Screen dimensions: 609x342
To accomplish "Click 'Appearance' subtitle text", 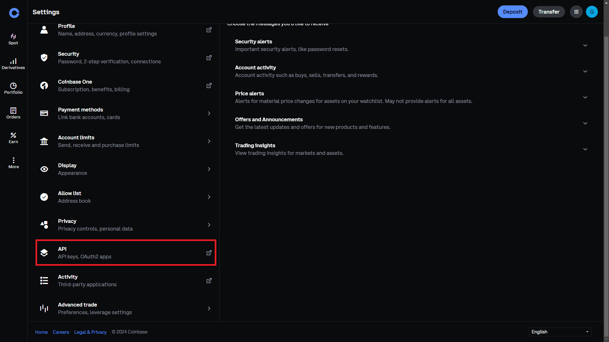I will pos(72,173).
